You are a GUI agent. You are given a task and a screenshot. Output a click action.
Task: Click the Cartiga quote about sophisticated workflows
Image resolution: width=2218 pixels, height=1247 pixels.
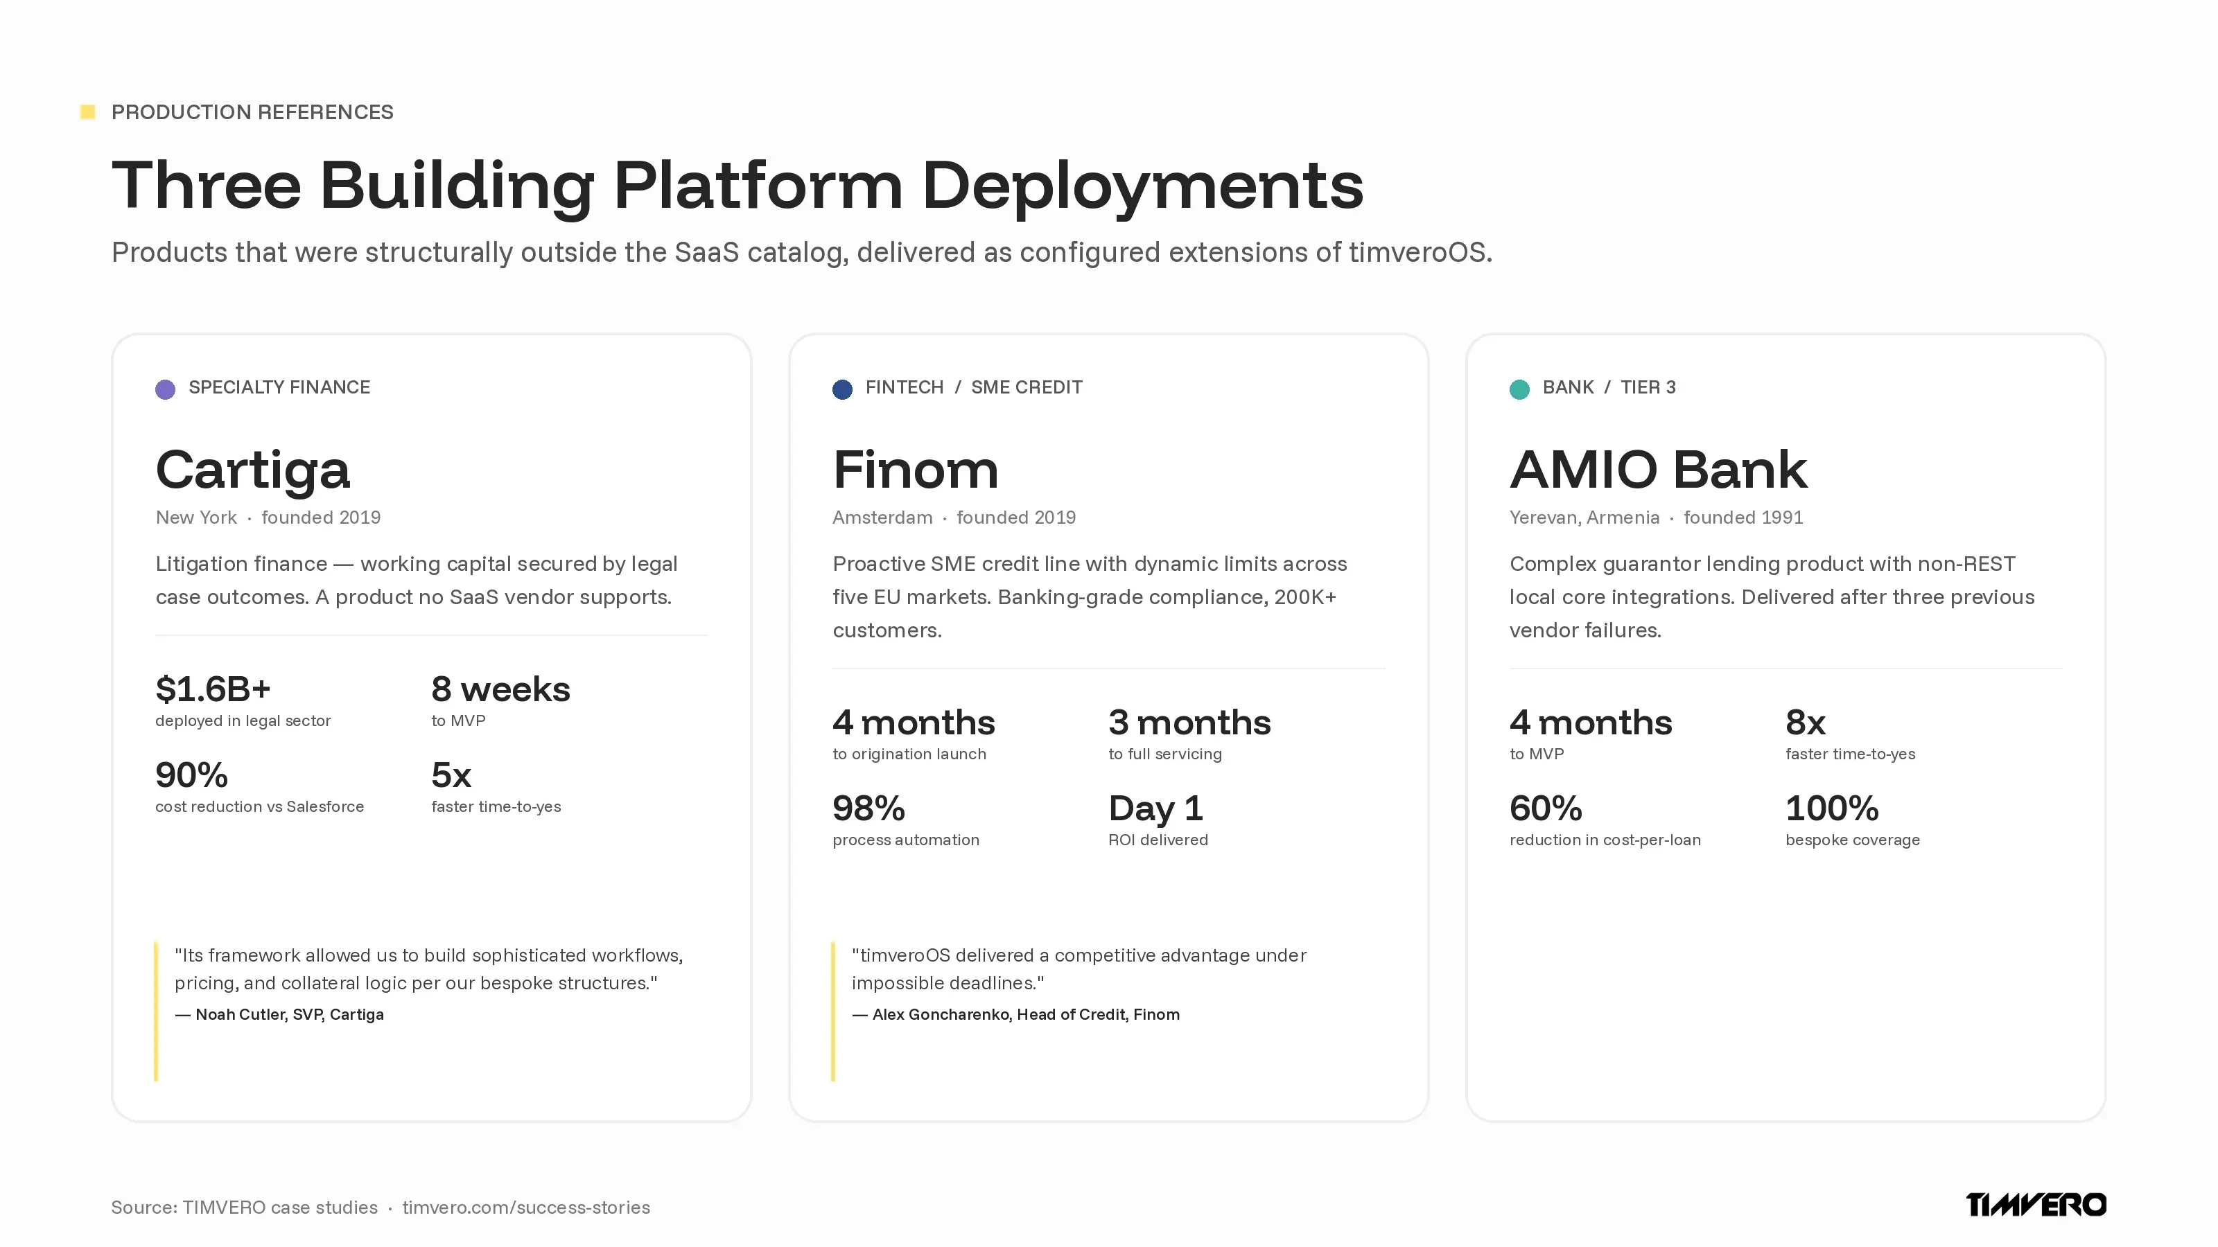429,969
